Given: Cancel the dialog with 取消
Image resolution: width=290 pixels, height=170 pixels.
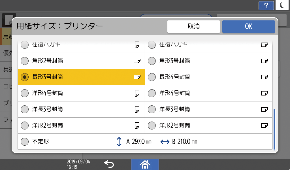Looking at the screenshot, I should [x=194, y=26].
